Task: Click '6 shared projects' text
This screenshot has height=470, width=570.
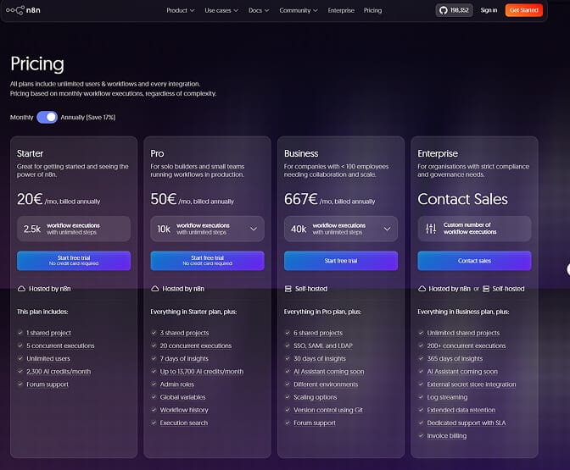Action: tap(318, 333)
